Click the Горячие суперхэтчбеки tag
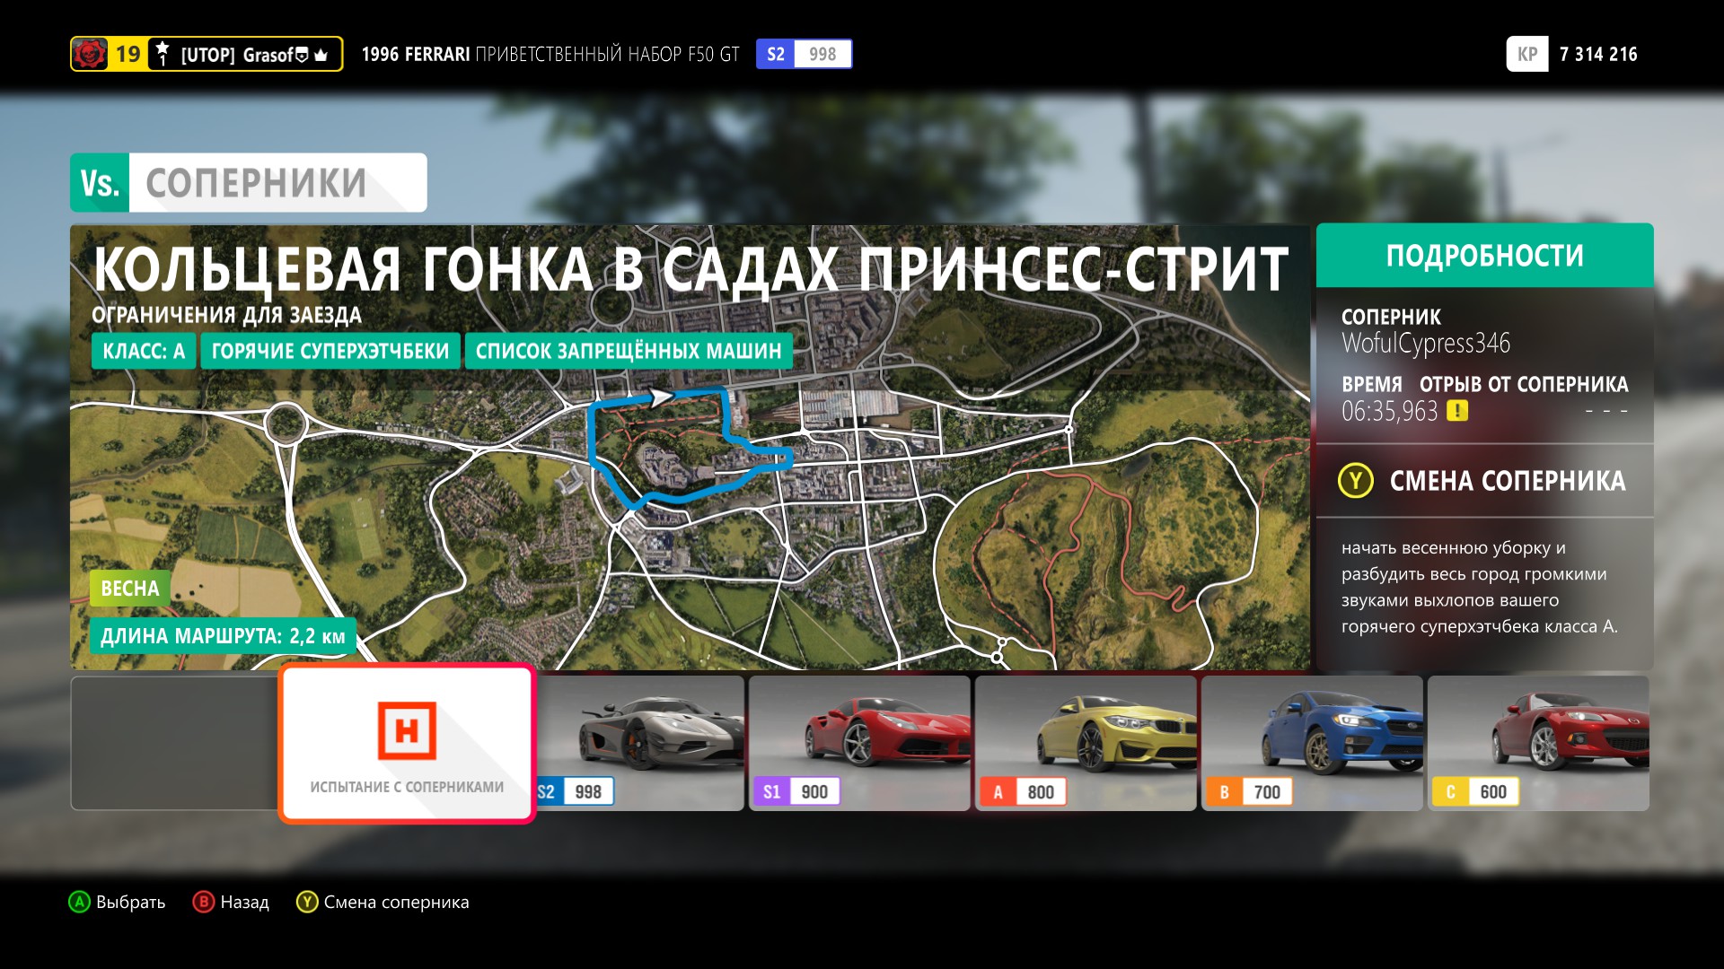 (330, 351)
